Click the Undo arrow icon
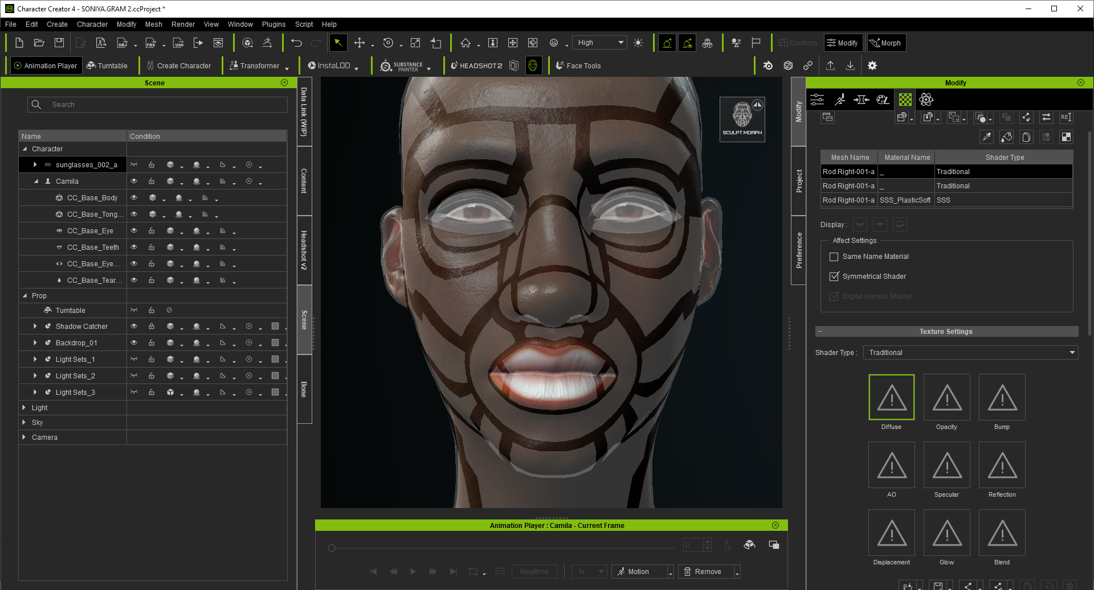This screenshot has width=1094, height=590. [x=296, y=43]
